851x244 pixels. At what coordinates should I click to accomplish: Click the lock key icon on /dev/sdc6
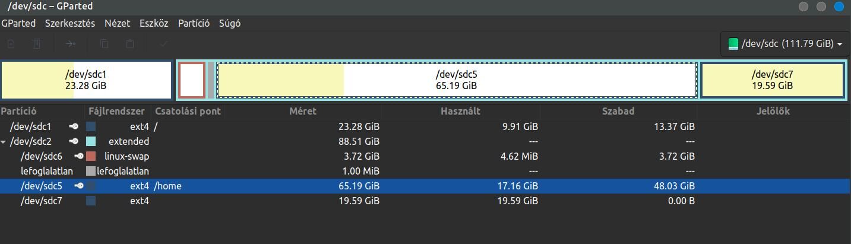pos(80,156)
